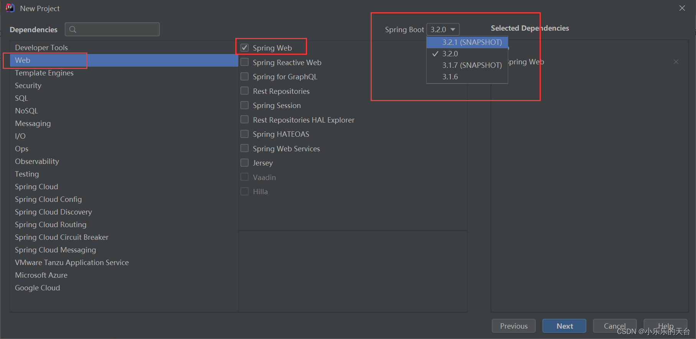Pick Spring Boot version 3.1.6

coord(467,77)
